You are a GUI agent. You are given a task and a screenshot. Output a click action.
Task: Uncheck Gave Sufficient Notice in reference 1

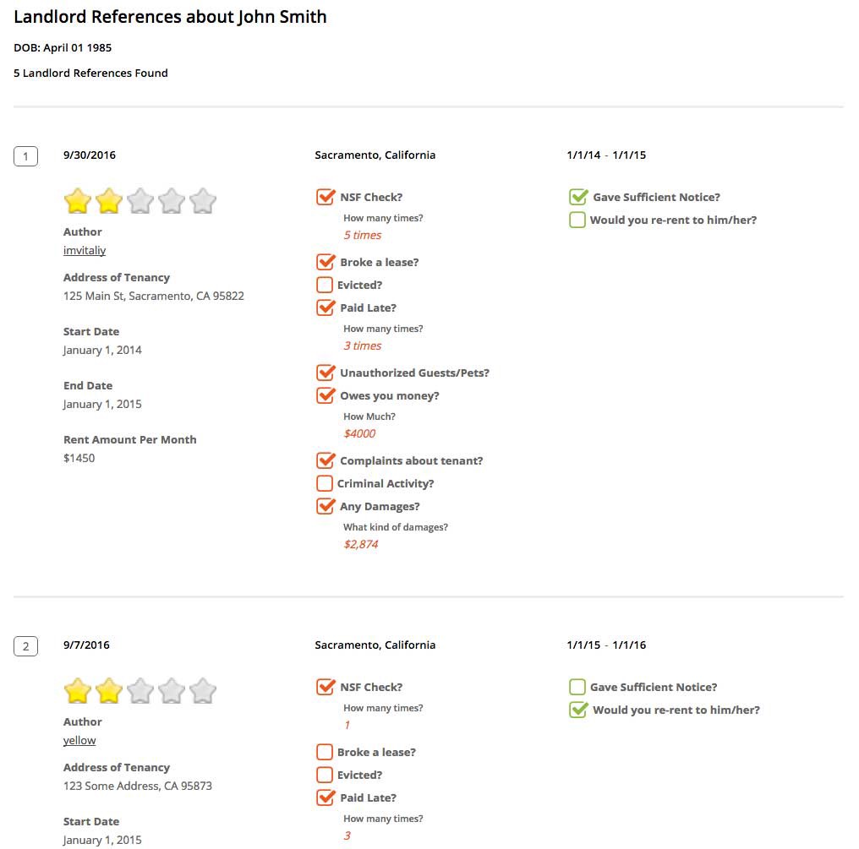click(x=577, y=197)
